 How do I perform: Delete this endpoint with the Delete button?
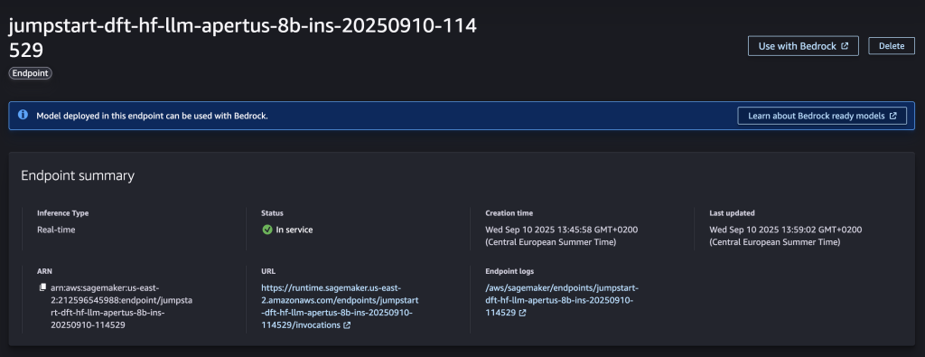click(x=892, y=46)
